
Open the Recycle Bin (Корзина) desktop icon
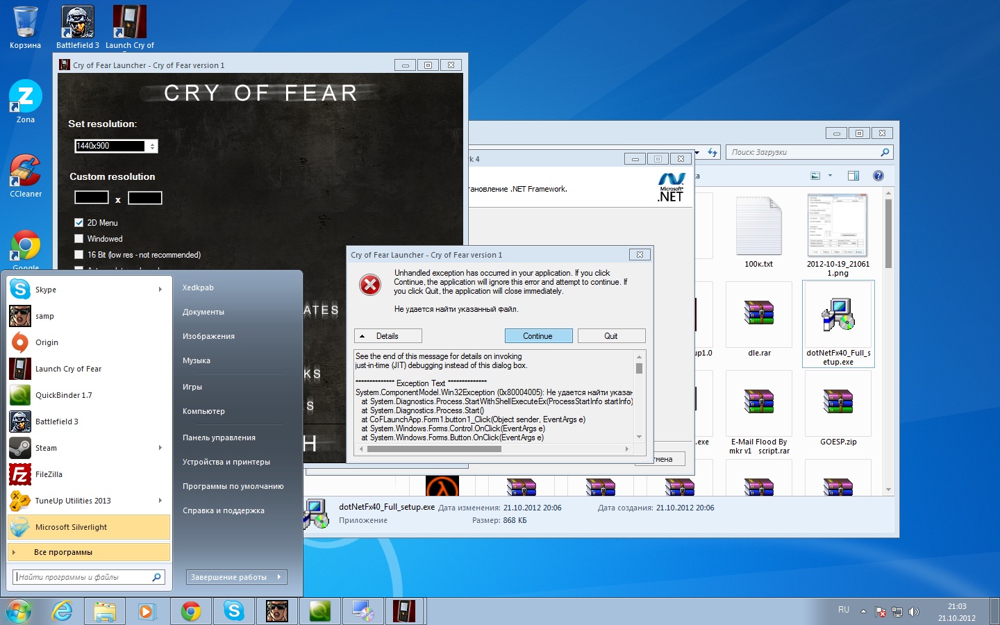pyautogui.click(x=25, y=28)
